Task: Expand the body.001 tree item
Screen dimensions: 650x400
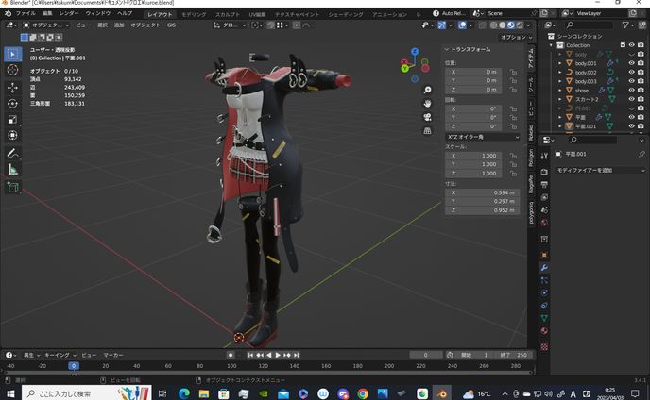Action: point(560,63)
